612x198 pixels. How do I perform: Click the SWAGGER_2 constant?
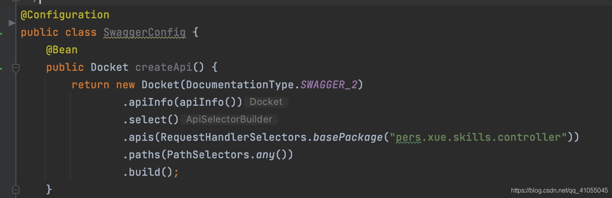pyautogui.click(x=329, y=85)
